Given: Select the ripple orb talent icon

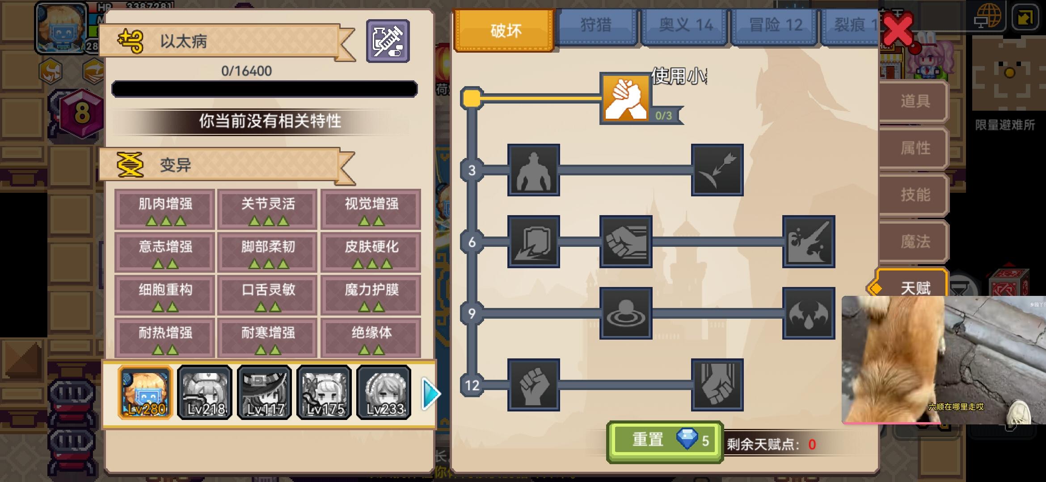Looking at the screenshot, I should (625, 313).
